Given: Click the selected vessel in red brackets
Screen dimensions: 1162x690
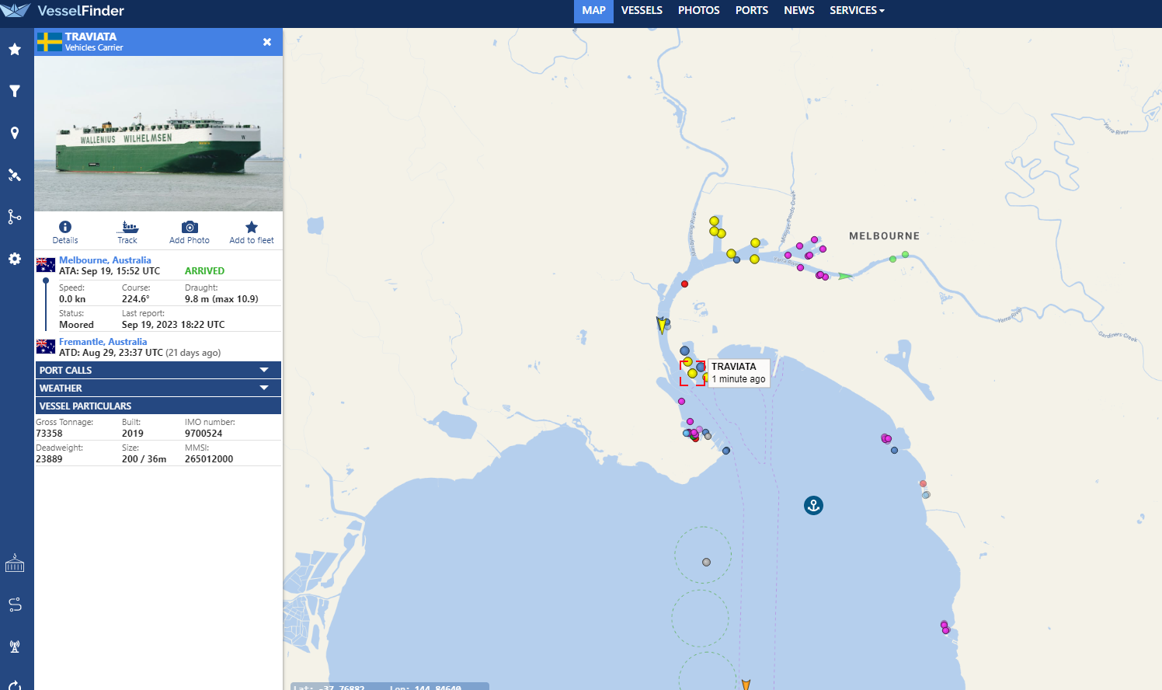Looking at the screenshot, I should coord(693,373).
